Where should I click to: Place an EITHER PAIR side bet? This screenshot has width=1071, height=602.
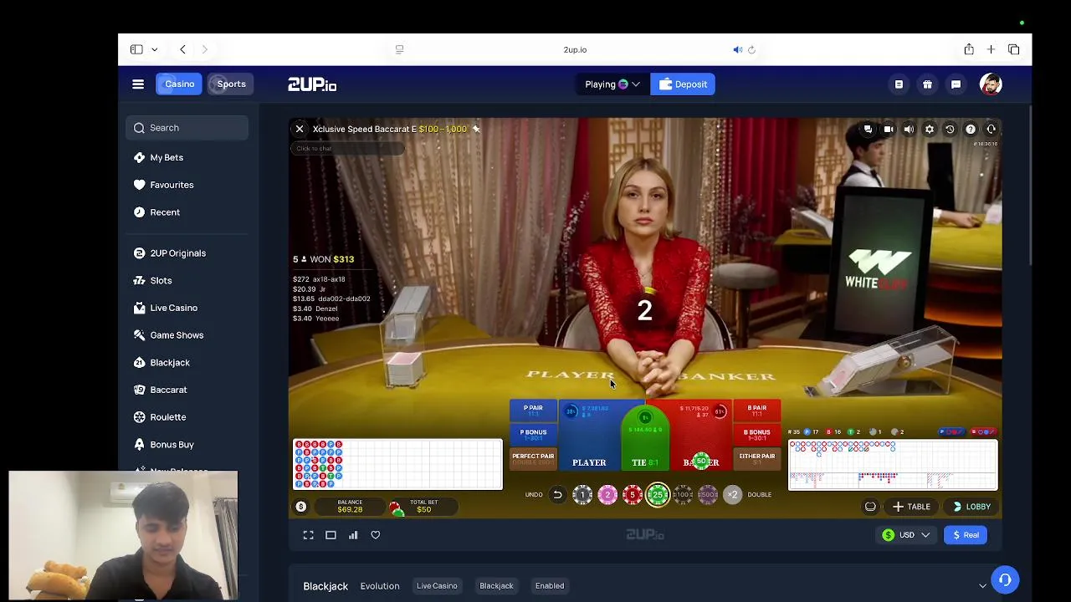(756, 459)
